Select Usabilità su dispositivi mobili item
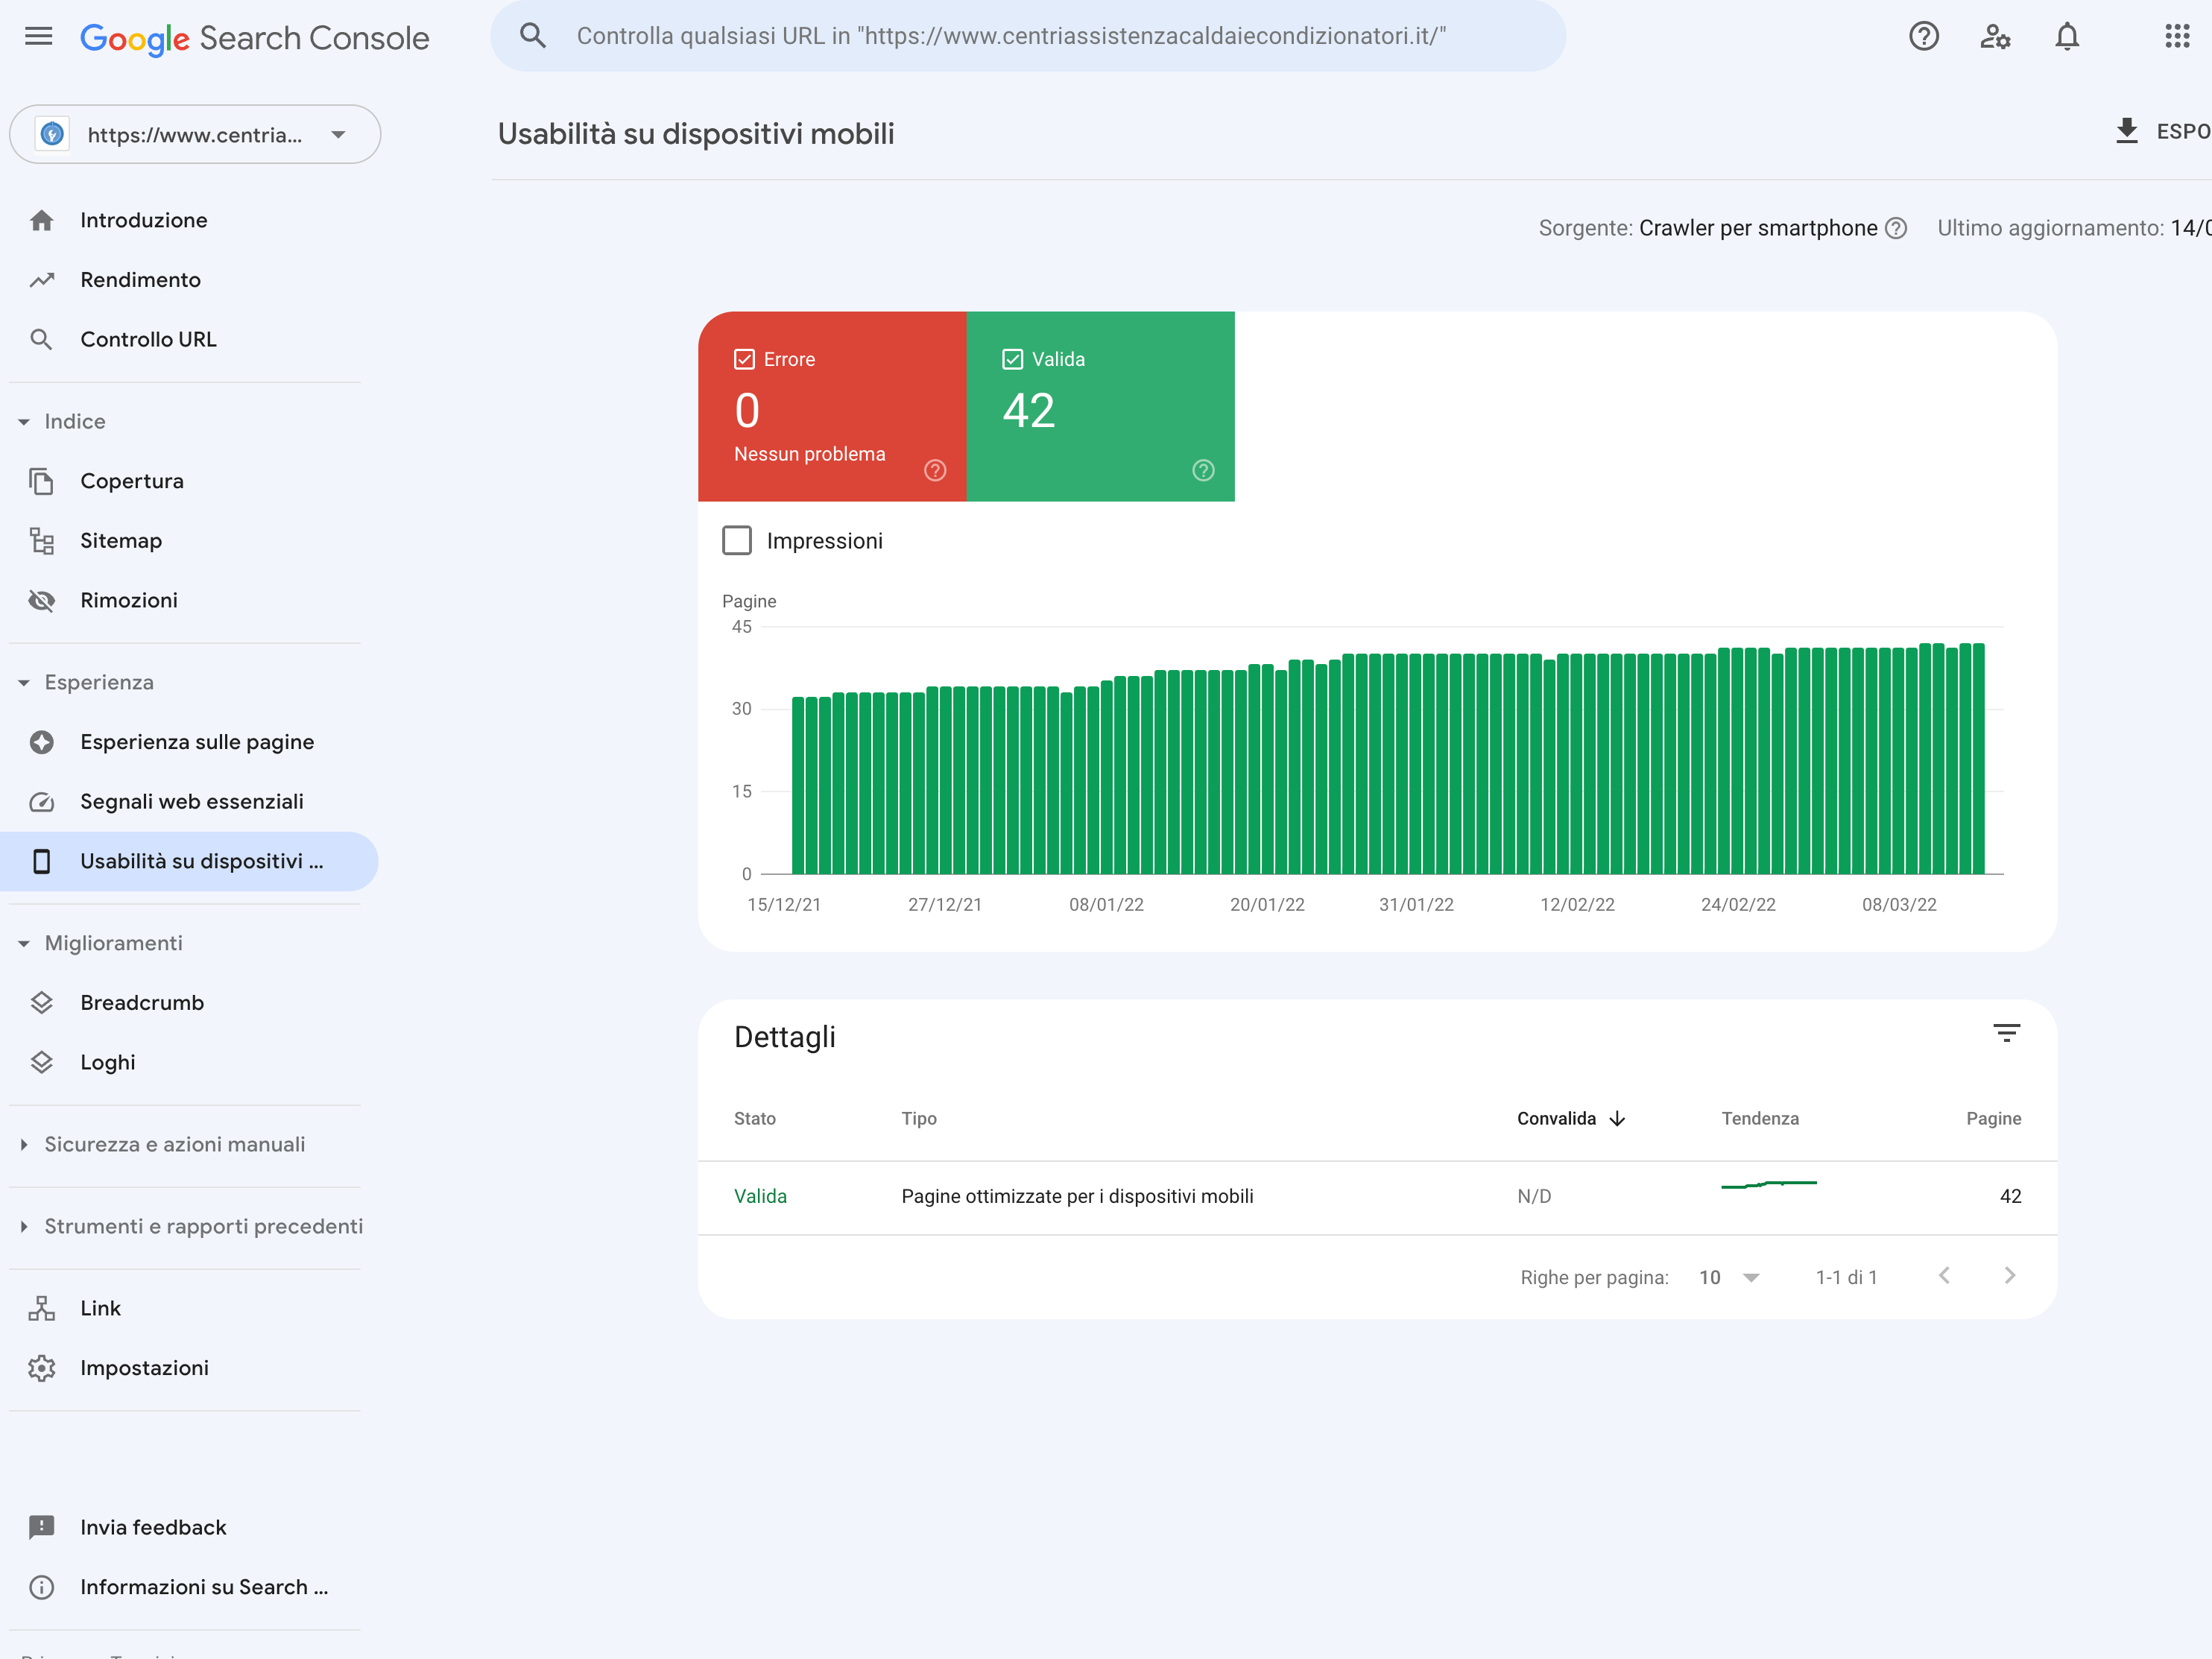This screenshot has width=2212, height=1659. point(189,861)
